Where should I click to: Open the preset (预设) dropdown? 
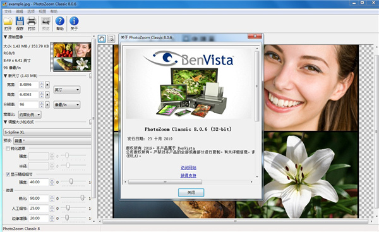(x=52, y=140)
